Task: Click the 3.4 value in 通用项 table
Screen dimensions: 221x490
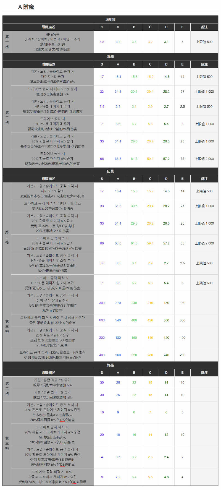Action: pyautogui.click(x=118, y=42)
